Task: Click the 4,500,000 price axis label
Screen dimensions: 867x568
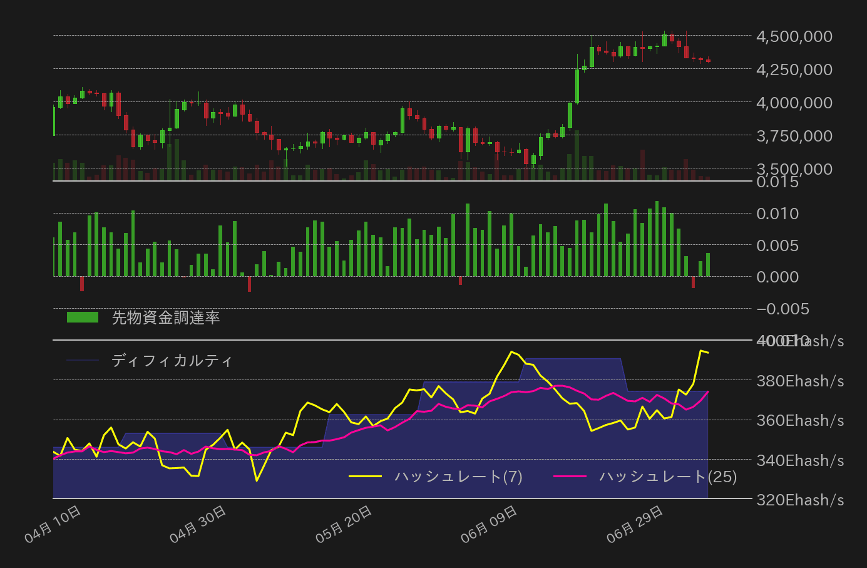Action: (794, 36)
